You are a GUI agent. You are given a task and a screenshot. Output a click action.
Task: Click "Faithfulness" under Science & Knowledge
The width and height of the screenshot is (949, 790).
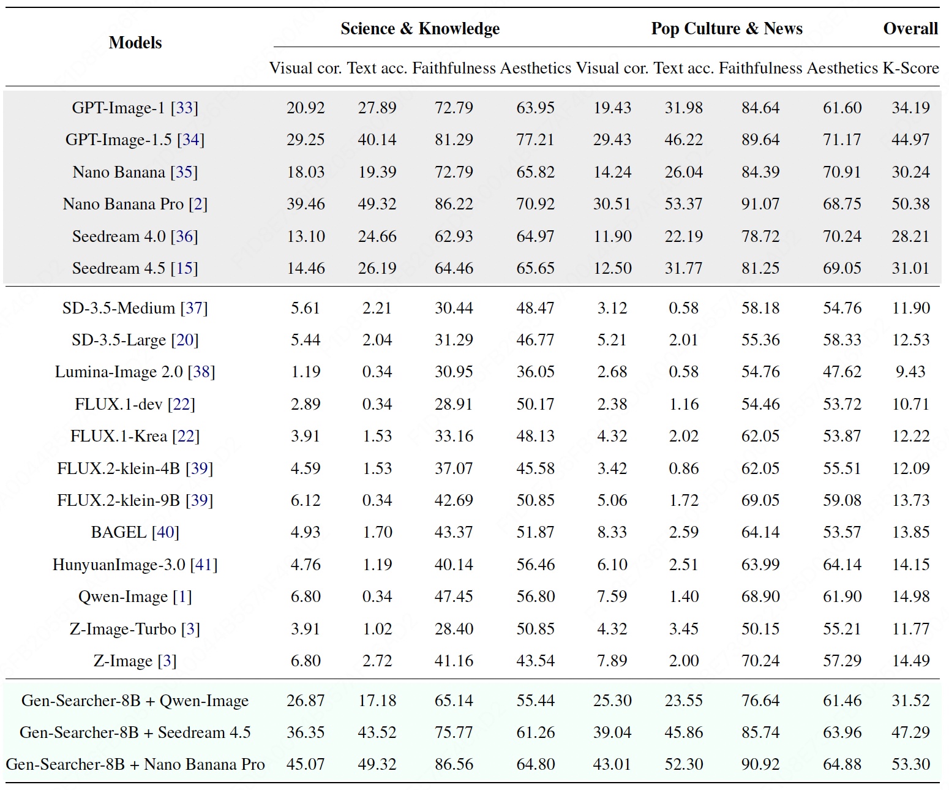454,68
